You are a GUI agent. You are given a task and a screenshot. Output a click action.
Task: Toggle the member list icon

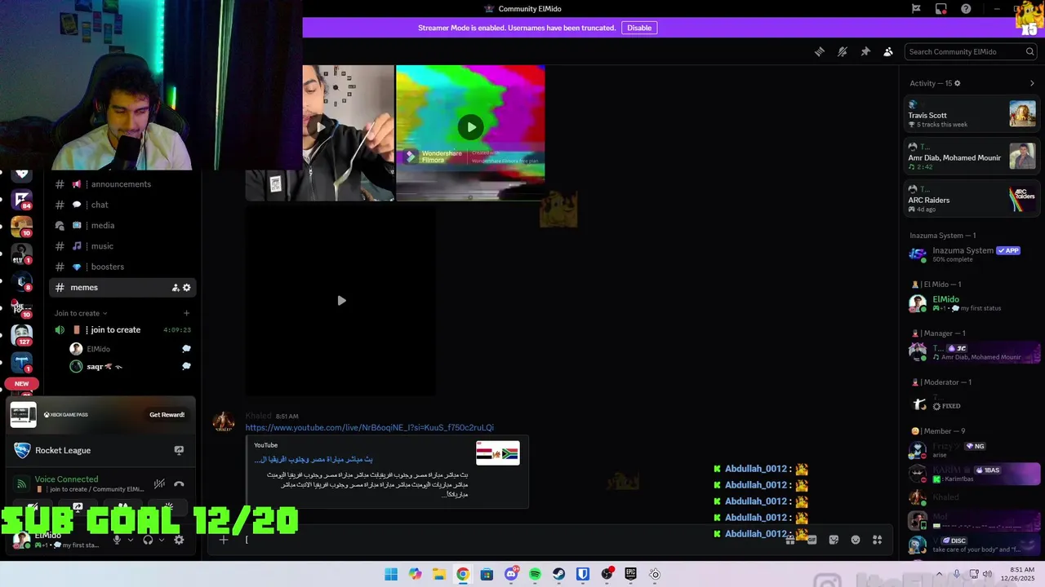pos(888,51)
